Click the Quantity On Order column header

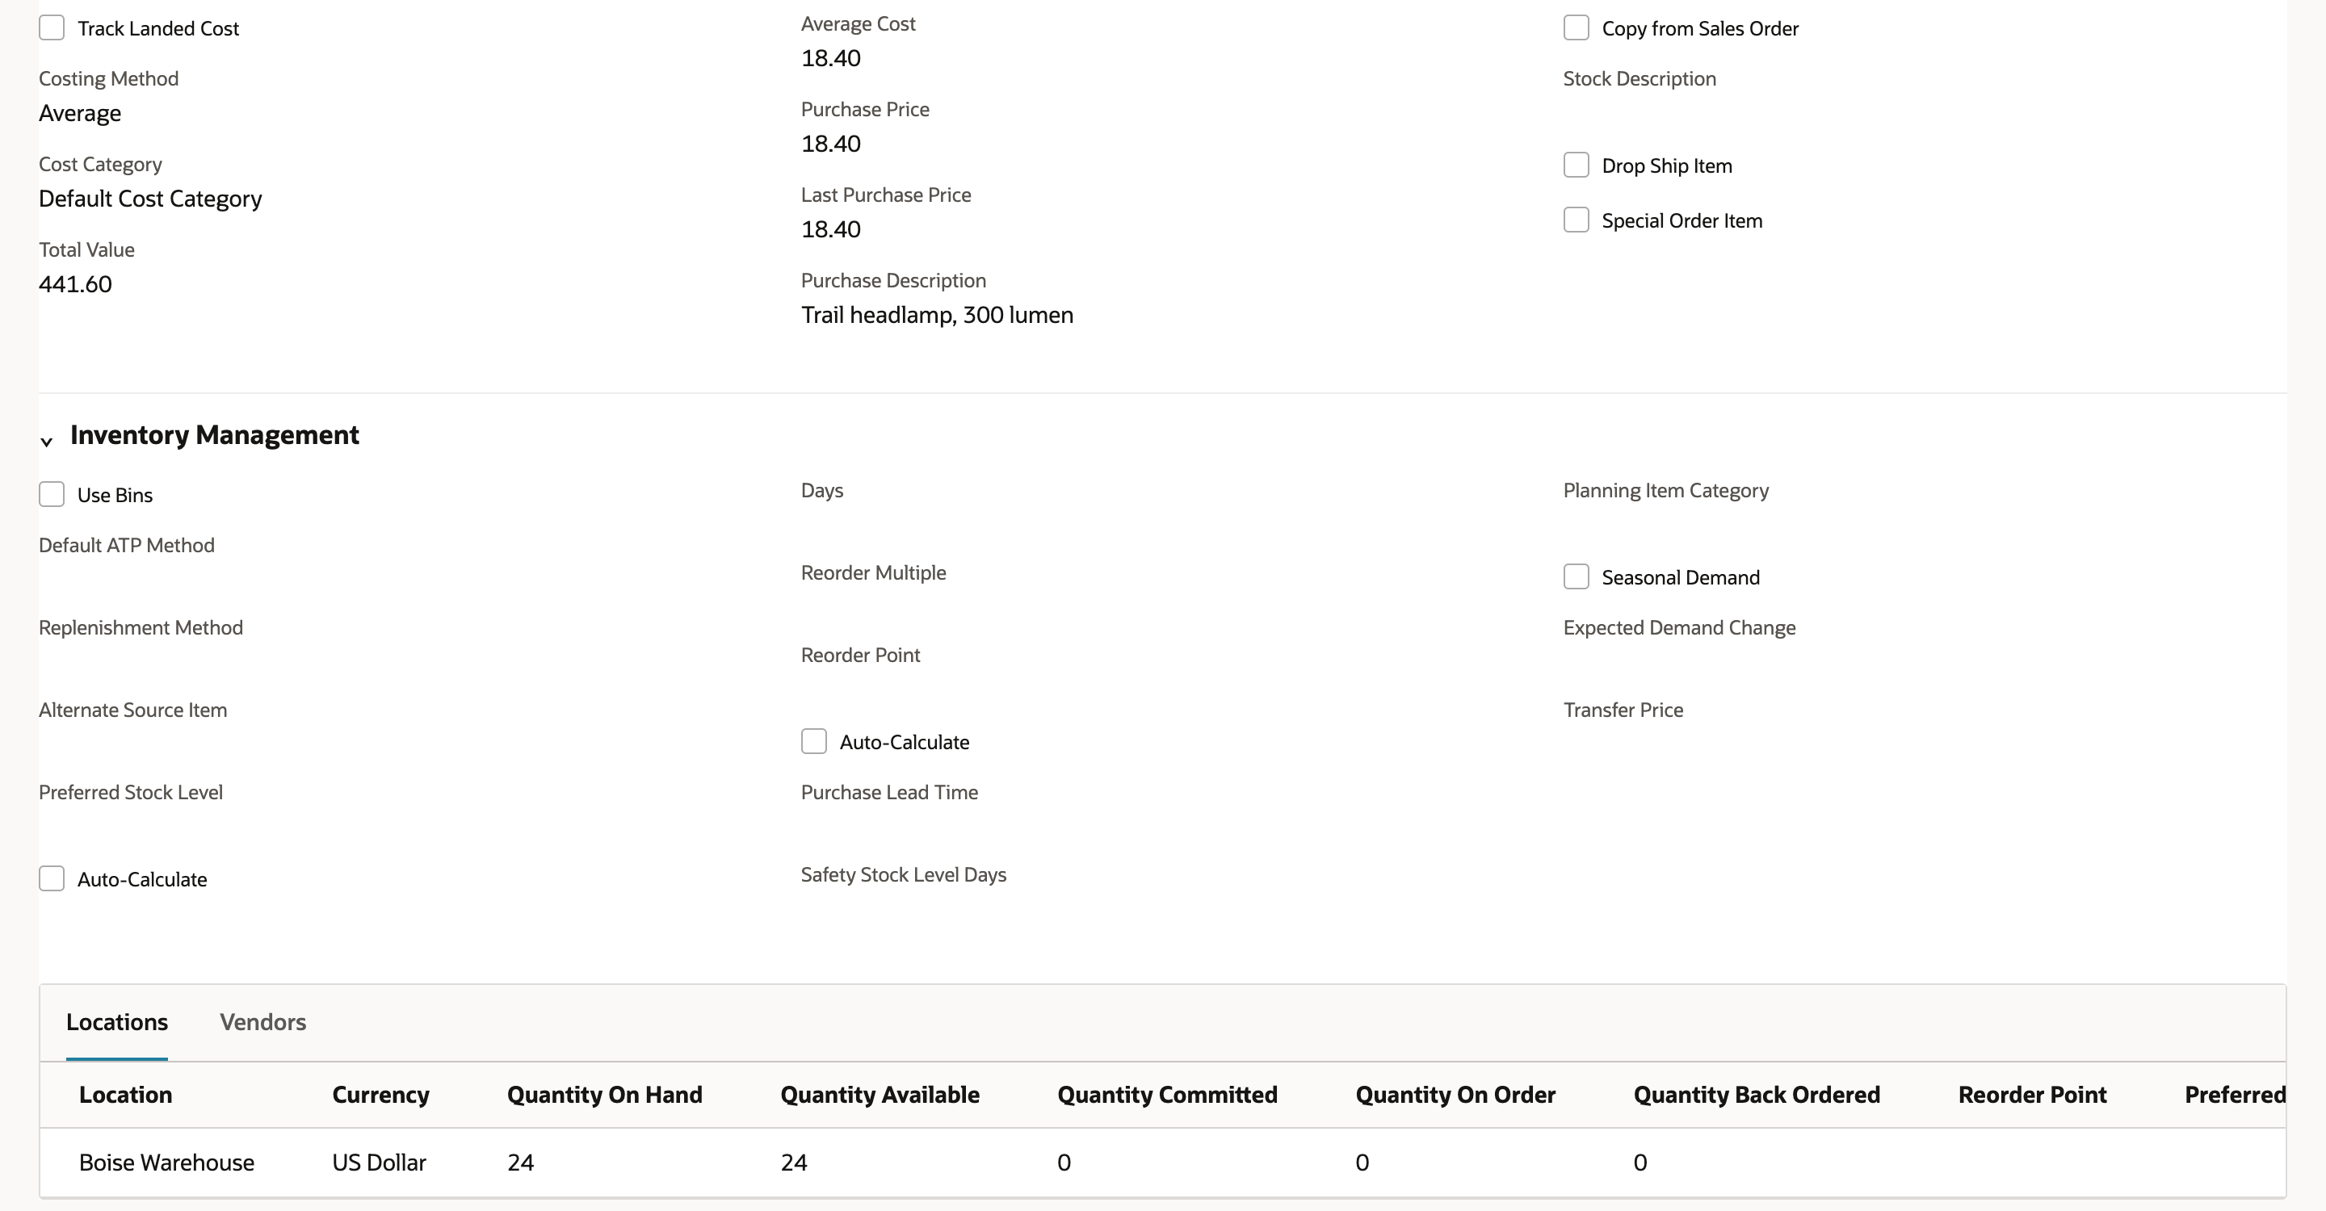[1455, 1095]
